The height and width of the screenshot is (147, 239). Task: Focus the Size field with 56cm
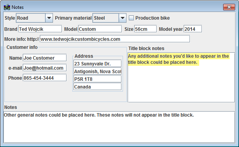coord(145,29)
